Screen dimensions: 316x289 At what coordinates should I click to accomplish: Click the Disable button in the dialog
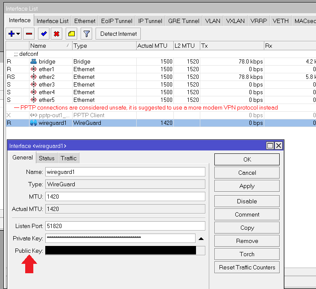click(x=247, y=201)
